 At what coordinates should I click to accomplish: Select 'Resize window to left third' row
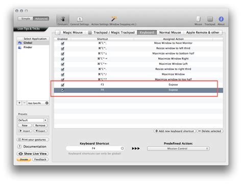click(x=138, y=48)
